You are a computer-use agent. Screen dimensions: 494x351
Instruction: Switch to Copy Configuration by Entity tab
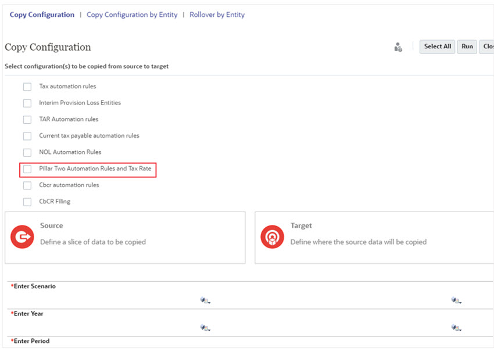(132, 15)
